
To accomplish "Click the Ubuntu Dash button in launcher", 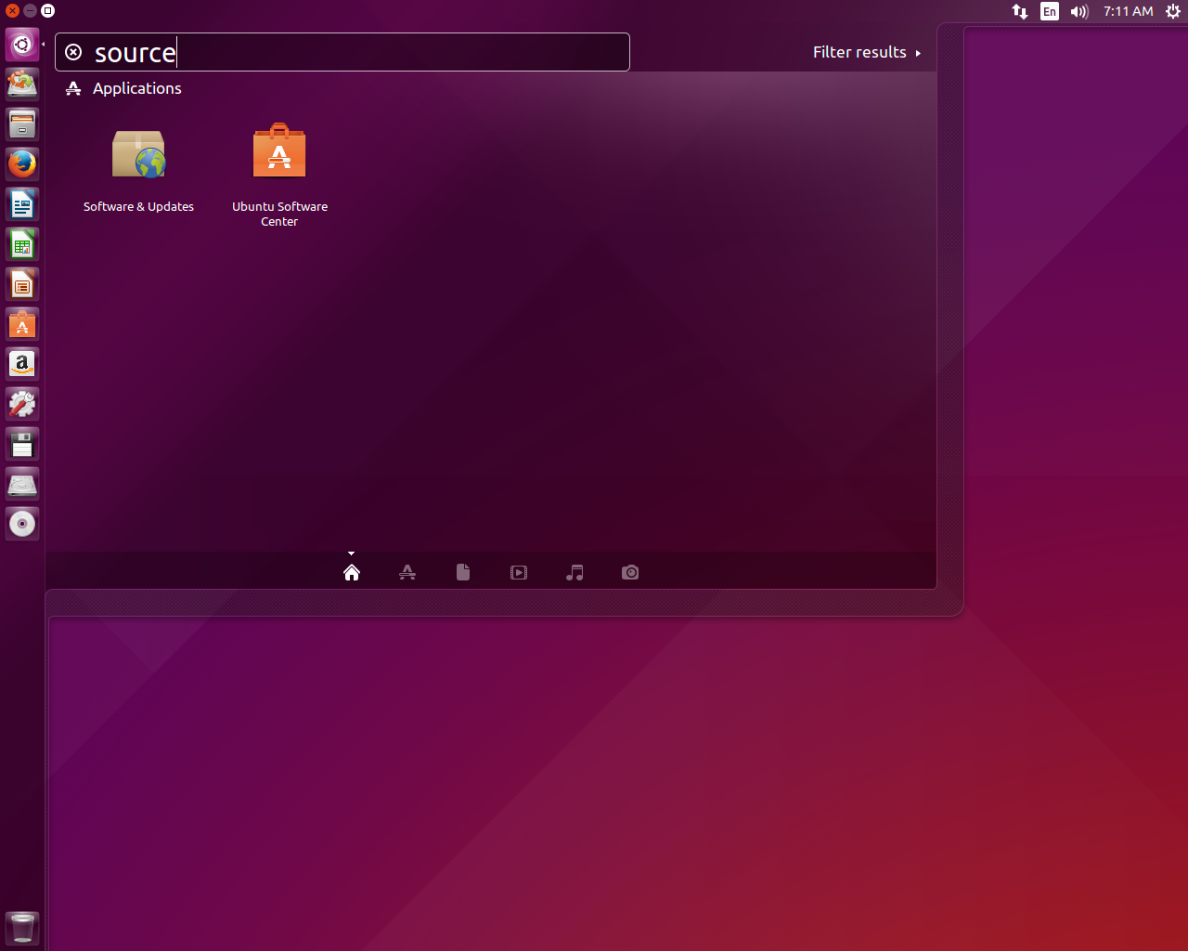I will click(22, 44).
